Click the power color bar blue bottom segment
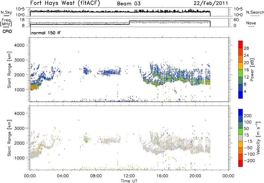This screenshot has height=183, width=264. click(x=241, y=95)
